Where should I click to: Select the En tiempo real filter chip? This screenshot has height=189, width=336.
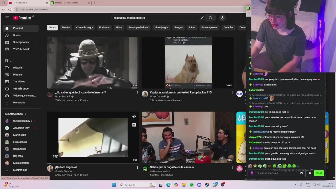[209, 28]
